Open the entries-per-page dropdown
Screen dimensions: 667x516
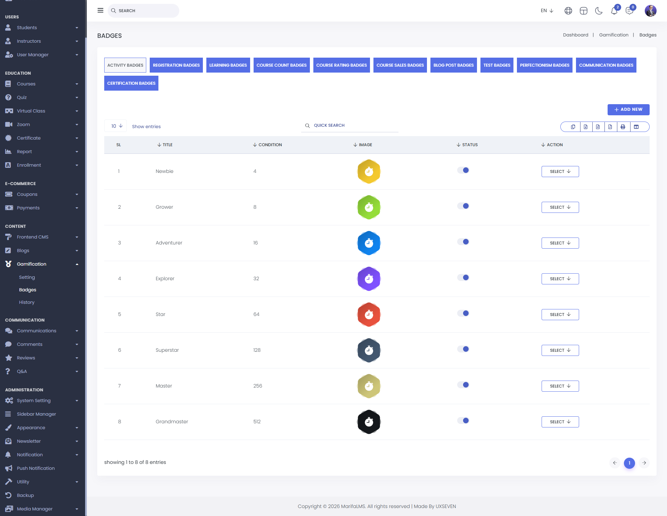click(116, 126)
